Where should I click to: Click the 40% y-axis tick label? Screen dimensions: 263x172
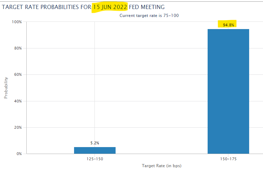pos(18,101)
